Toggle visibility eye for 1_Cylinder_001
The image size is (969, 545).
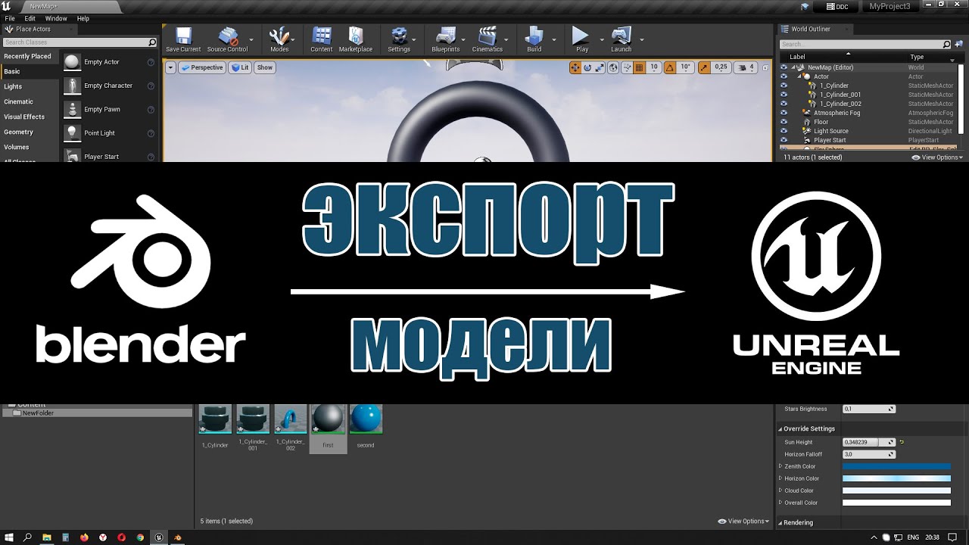point(784,95)
